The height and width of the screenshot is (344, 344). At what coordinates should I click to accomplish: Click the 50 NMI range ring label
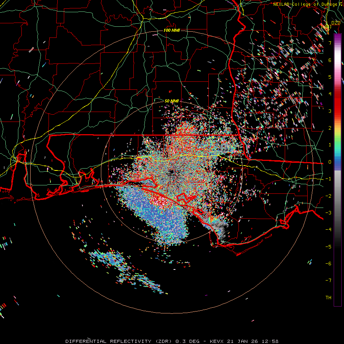tap(172, 101)
